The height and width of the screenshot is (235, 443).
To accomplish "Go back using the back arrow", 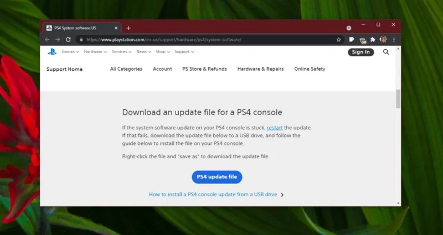I will [47, 39].
